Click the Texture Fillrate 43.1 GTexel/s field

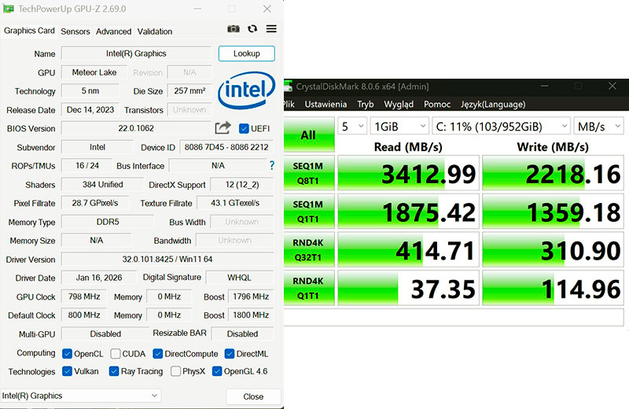pos(235,203)
